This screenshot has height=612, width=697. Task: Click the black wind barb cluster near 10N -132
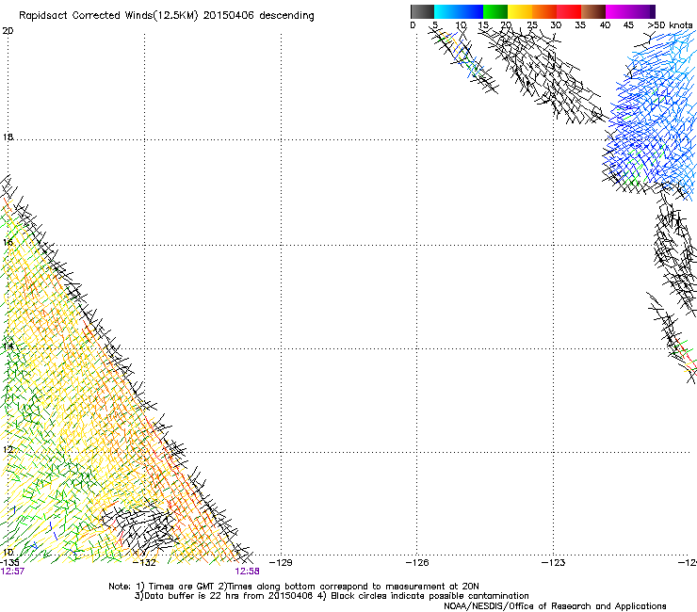[140, 529]
